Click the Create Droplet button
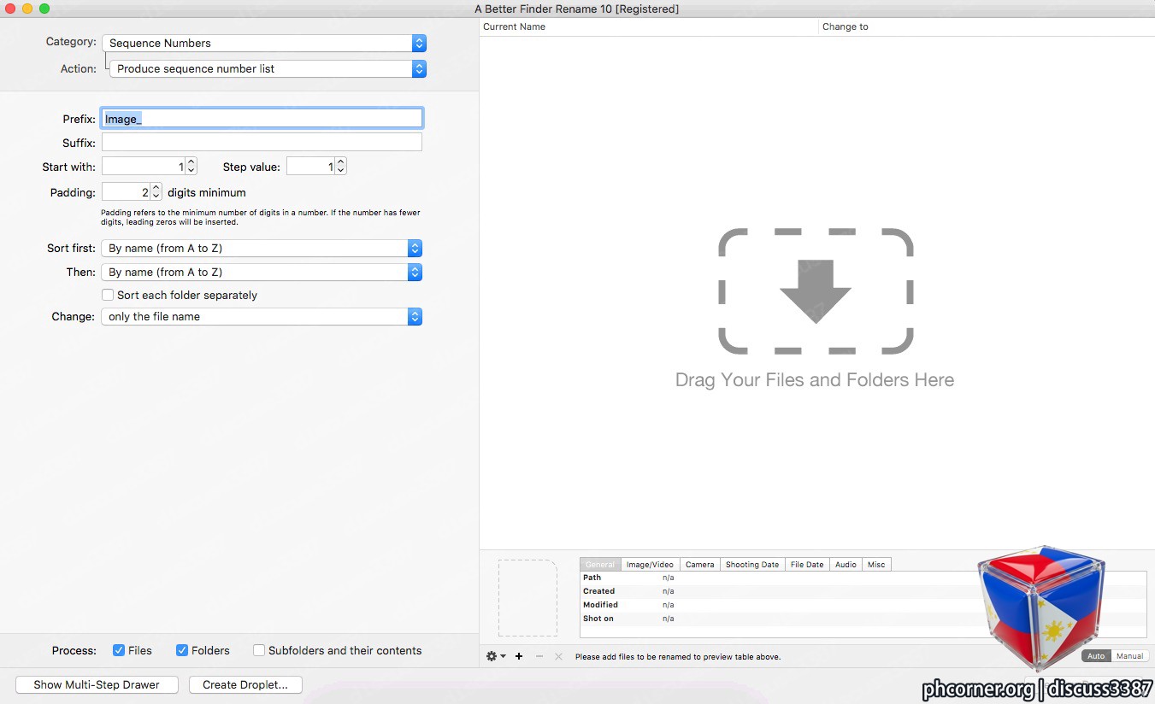This screenshot has width=1155, height=704. pos(245,684)
